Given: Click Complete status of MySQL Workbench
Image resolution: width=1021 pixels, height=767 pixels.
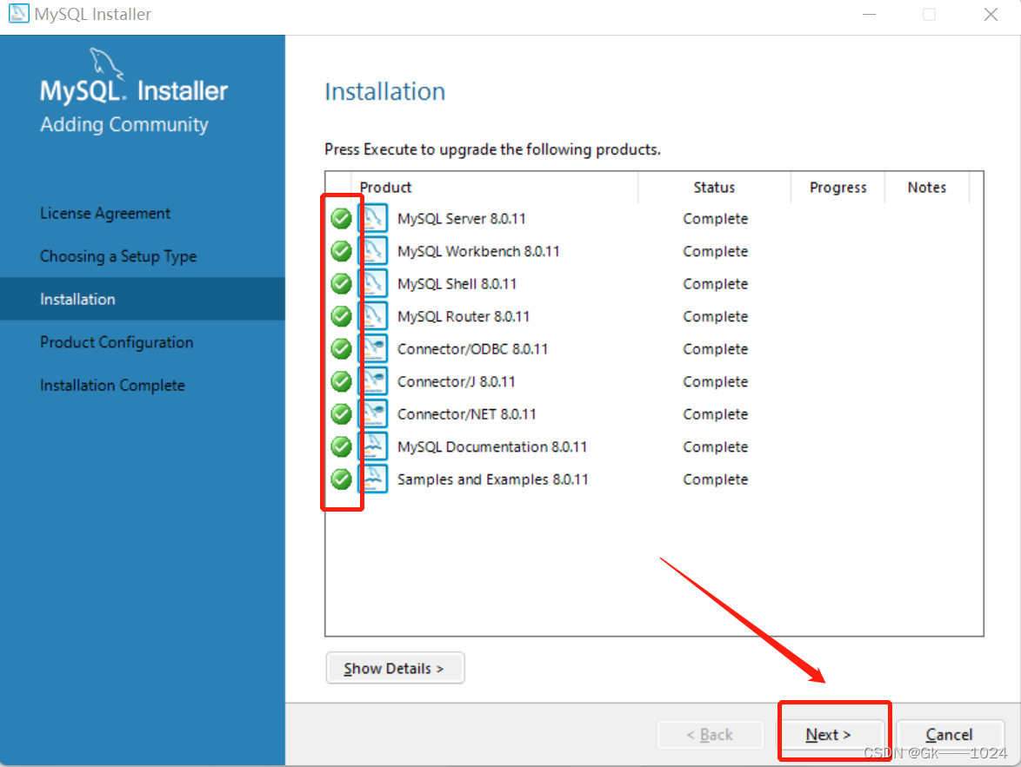Looking at the screenshot, I should 715,251.
